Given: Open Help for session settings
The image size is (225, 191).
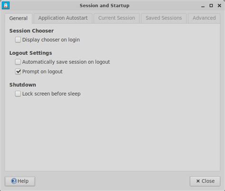Looking at the screenshot, I should (x=20, y=181).
